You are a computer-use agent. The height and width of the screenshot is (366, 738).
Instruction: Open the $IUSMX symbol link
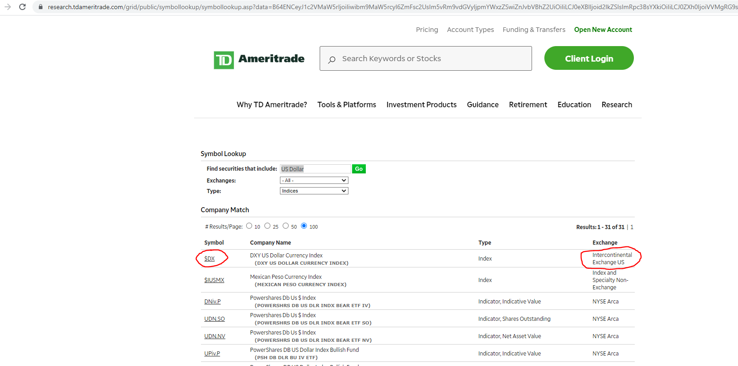coord(214,280)
